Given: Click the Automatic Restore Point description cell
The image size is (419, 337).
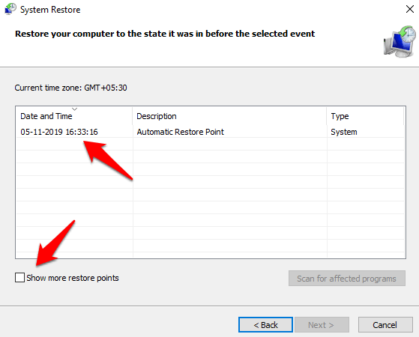Looking at the screenshot, I should click(x=181, y=132).
